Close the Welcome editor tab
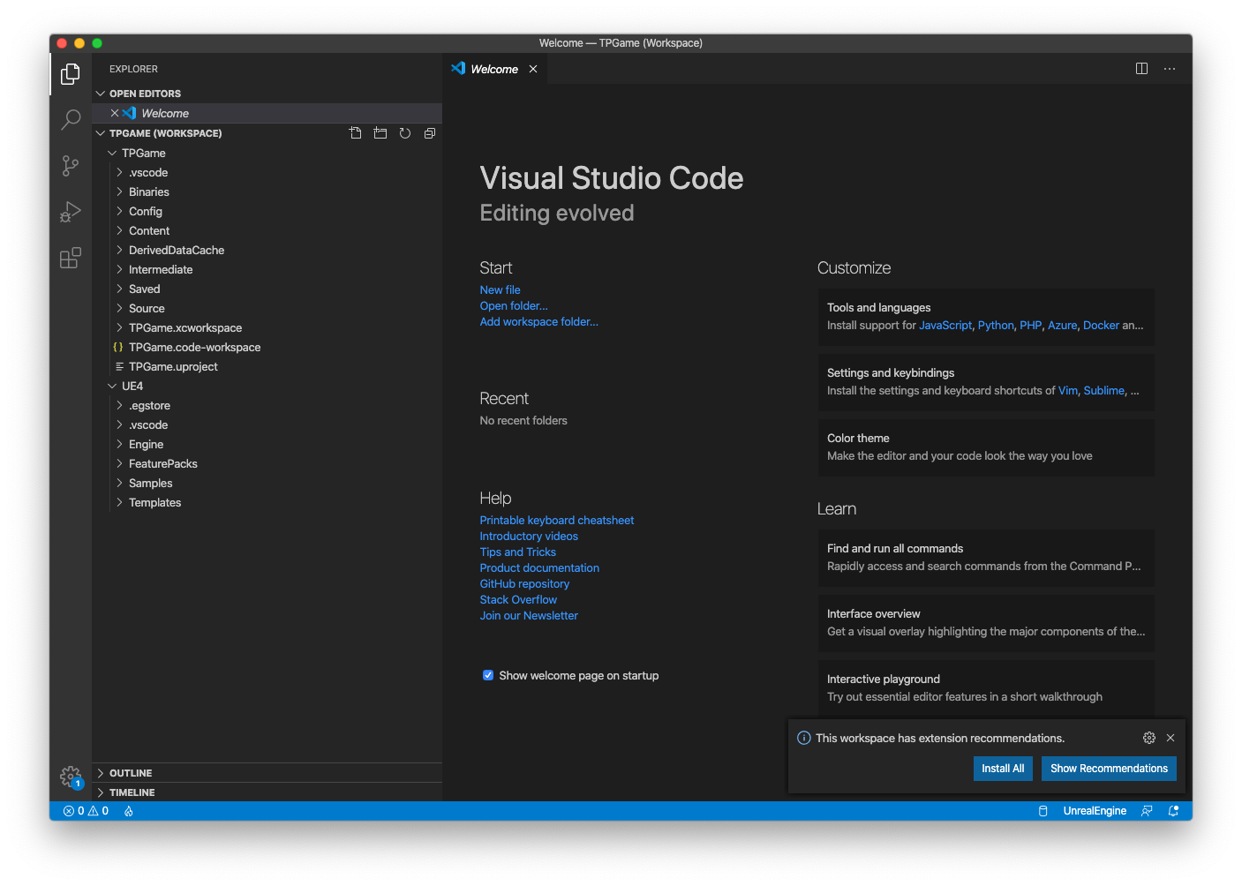This screenshot has width=1242, height=886. click(533, 69)
